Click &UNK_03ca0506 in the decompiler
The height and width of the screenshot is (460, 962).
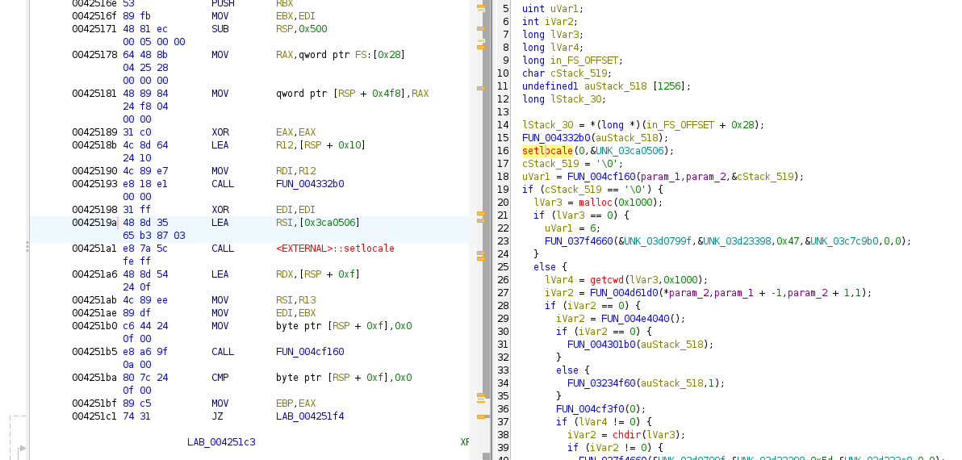(629, 150)
